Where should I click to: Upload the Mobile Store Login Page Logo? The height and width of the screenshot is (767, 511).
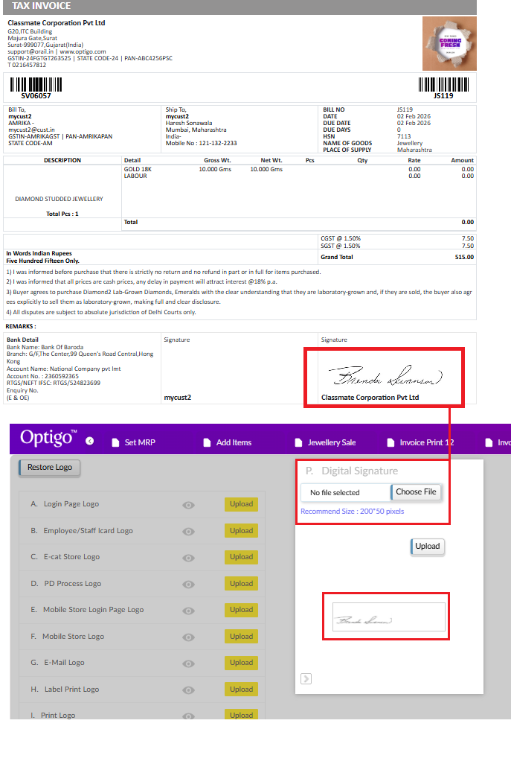click(x=241, y=610)
